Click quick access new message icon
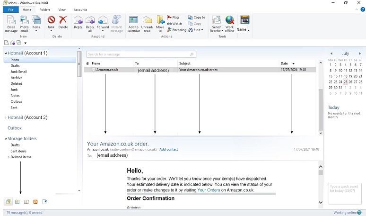Viewport: 366px width, 216px height. click(x=7, y=43)
